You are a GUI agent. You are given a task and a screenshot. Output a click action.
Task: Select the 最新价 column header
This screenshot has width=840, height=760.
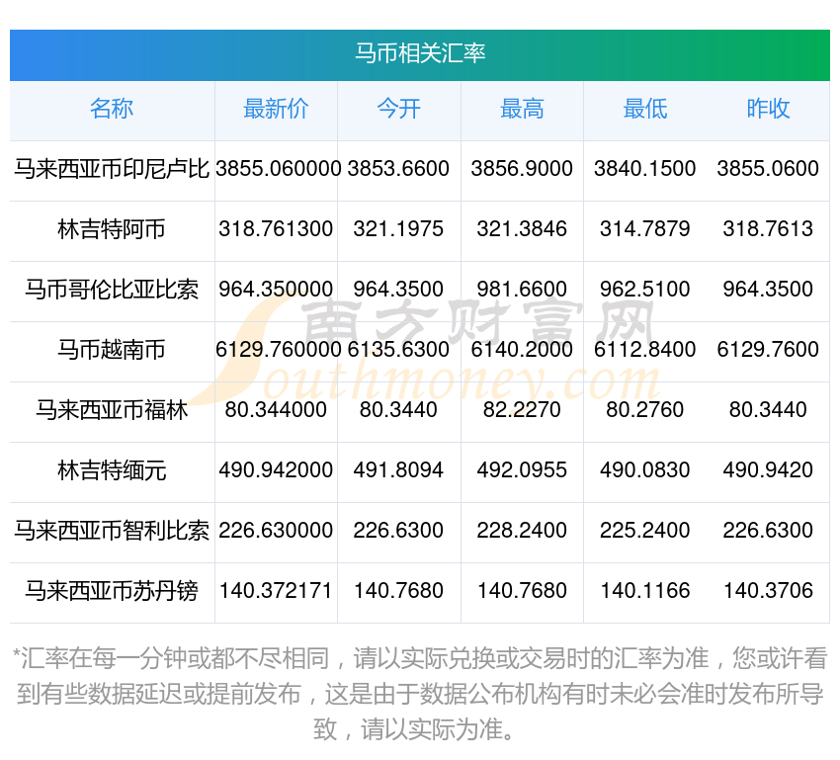click(x=276, y=109)
